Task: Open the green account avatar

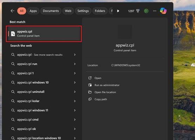Action: (x=146, y=11)
